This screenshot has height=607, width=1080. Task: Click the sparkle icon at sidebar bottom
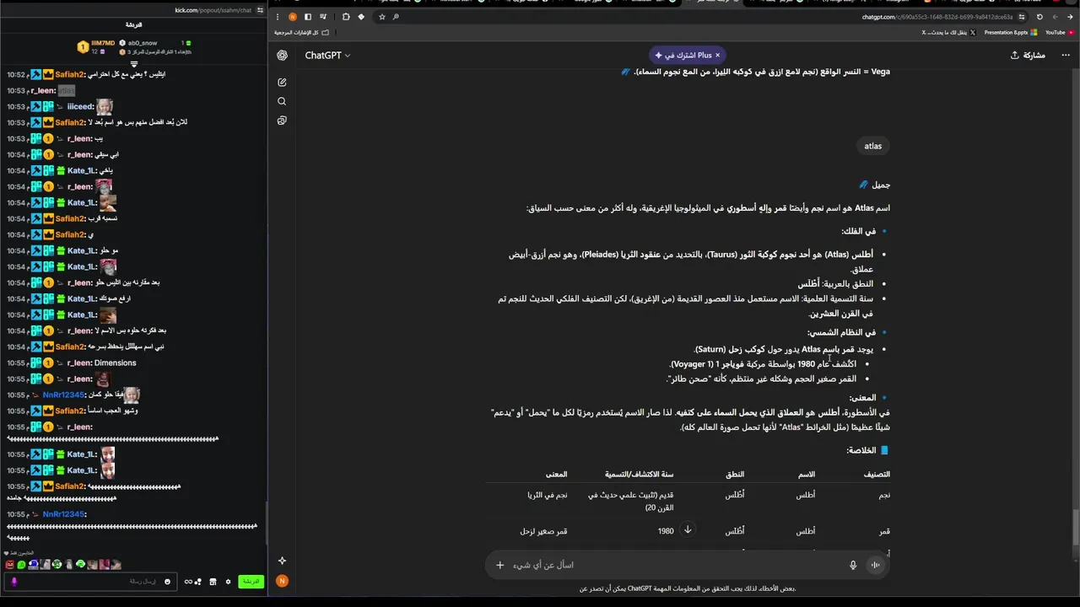tap(282, 561)
